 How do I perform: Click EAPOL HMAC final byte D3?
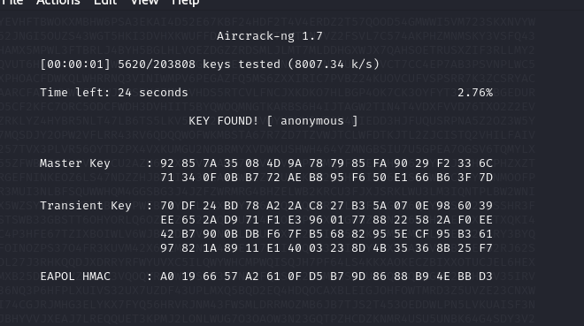tap(486, 277)
